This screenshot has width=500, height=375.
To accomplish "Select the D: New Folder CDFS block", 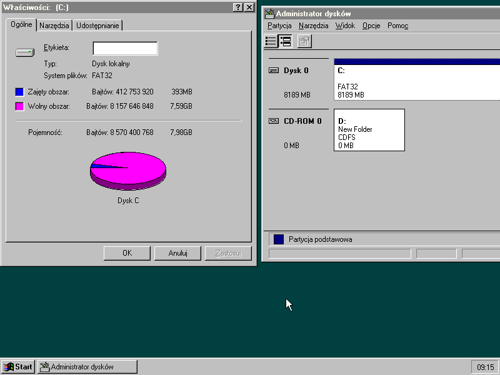I will click(369, 130).
